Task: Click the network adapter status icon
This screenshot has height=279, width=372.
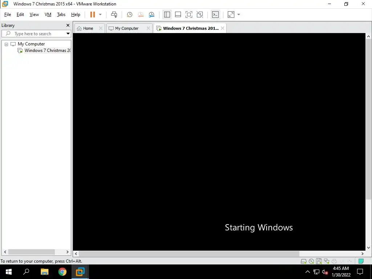Action: [x=327, y=261]
